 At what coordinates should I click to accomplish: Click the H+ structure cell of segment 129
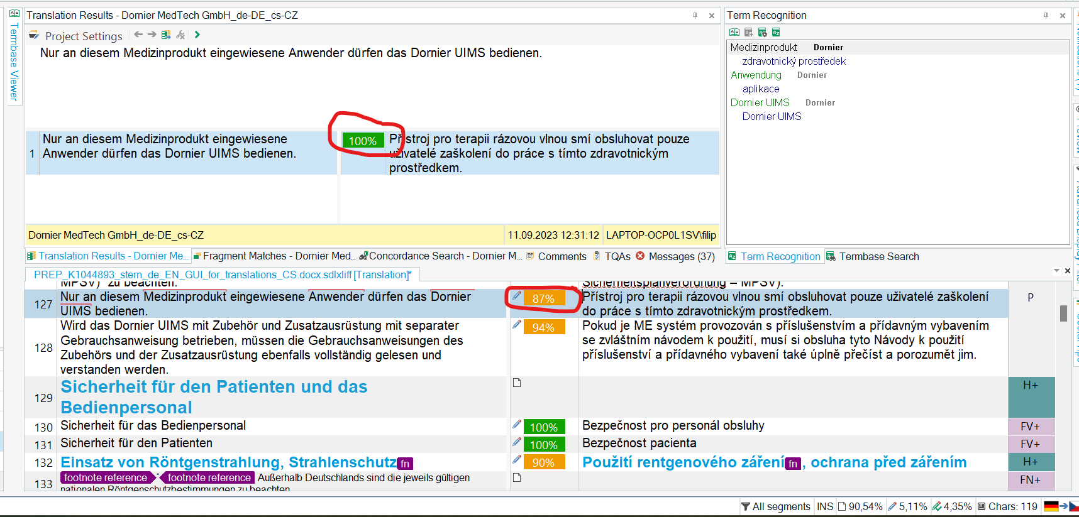click(1031, 398)
